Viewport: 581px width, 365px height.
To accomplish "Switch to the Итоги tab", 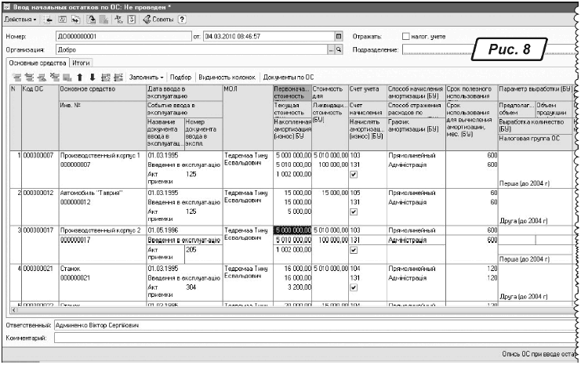I will 80,62.
